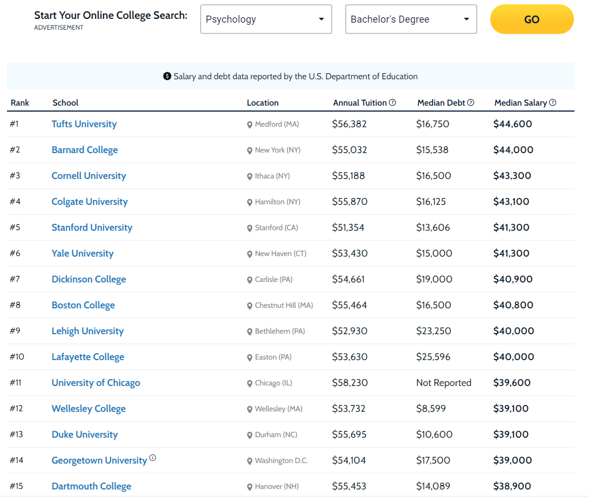Click the Annual Tuition column header text
The image size is (589, 497).
(359, 103)
